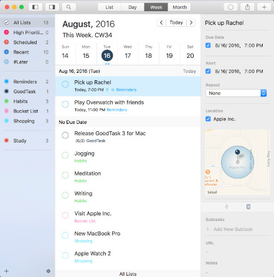Click the due date 8/16/2016 7:00 PM field
The width and height of the screenshot is (274, 277).
tap(239, 45)
